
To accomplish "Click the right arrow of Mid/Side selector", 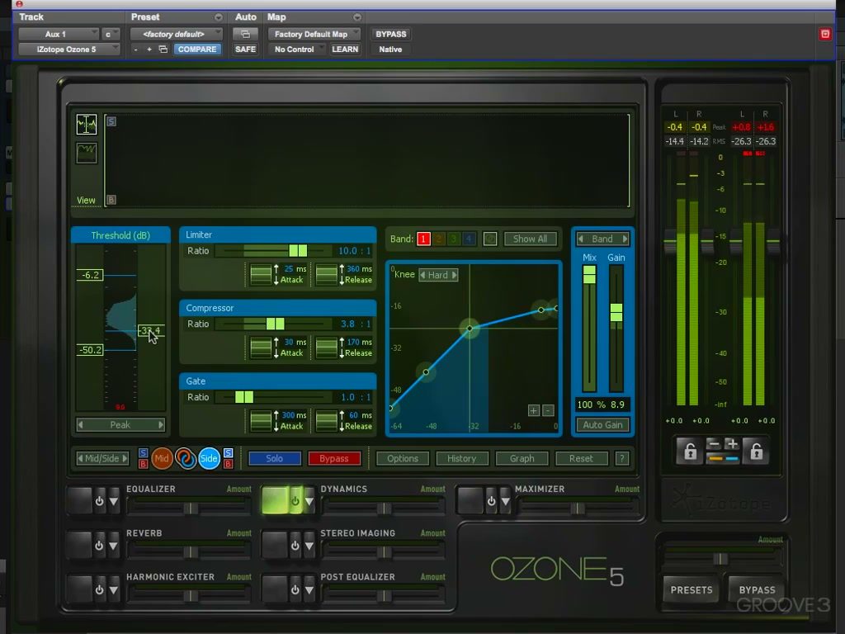I will tap(125, 458).
